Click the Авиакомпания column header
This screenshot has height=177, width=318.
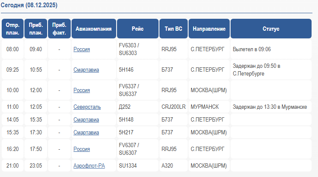tap(93, 29)
